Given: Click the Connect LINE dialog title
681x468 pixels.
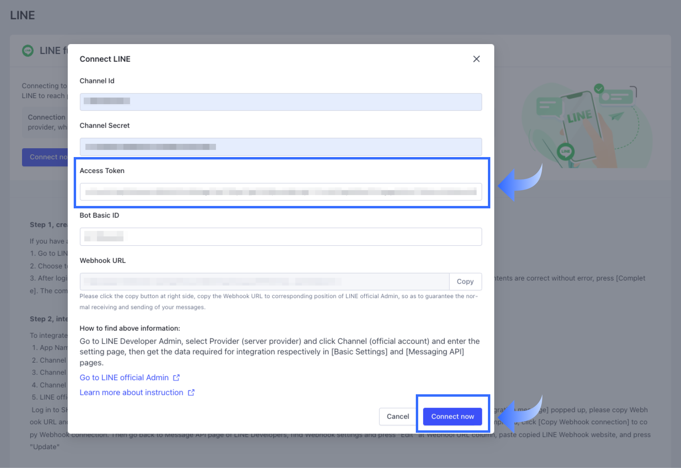Looking at the screenshot, I should point(105,59).
